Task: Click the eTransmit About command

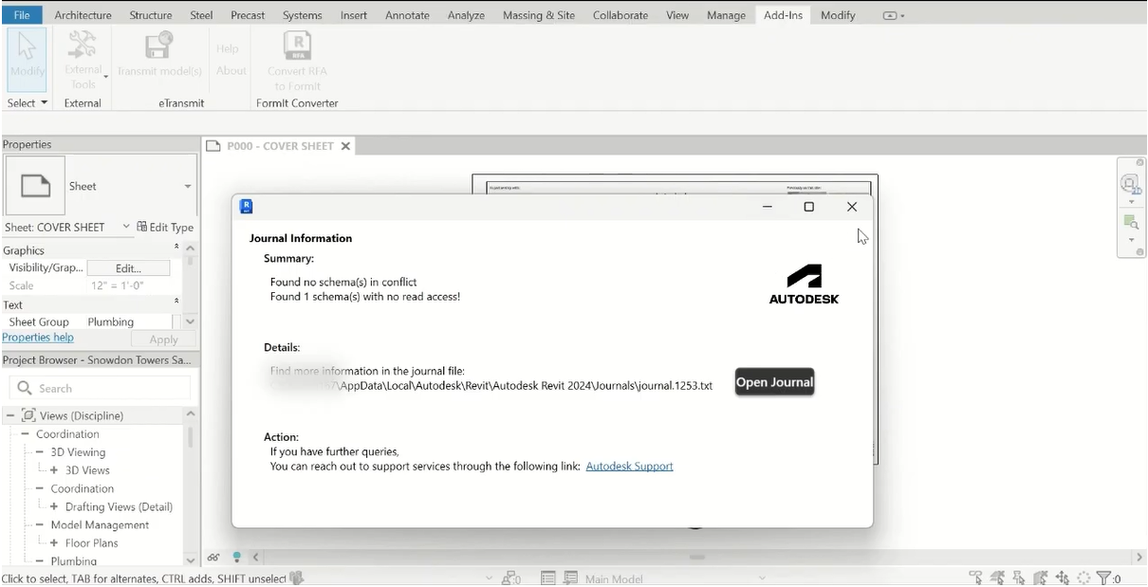Action: point(231,70)
